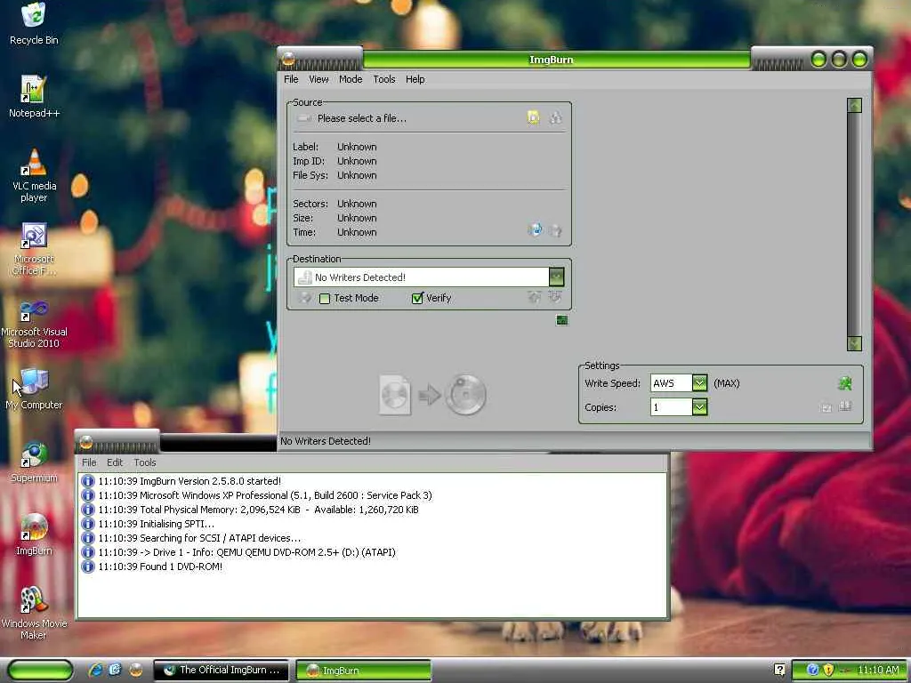The width and height of the screenshot is (911, 683).
Task: Click the greyed book icon in Settings
Action: [845, 406]
